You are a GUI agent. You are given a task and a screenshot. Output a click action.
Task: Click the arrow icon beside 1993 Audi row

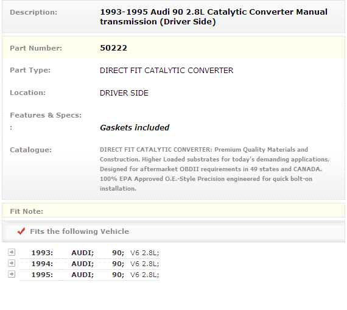[x=12, y=252]
